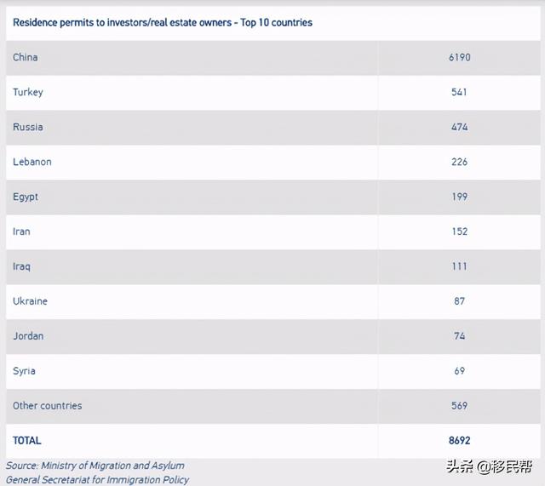This screenshot has height=486, width=545.
Task: Click the value 152 for Iran
Action: pos(460,232)
